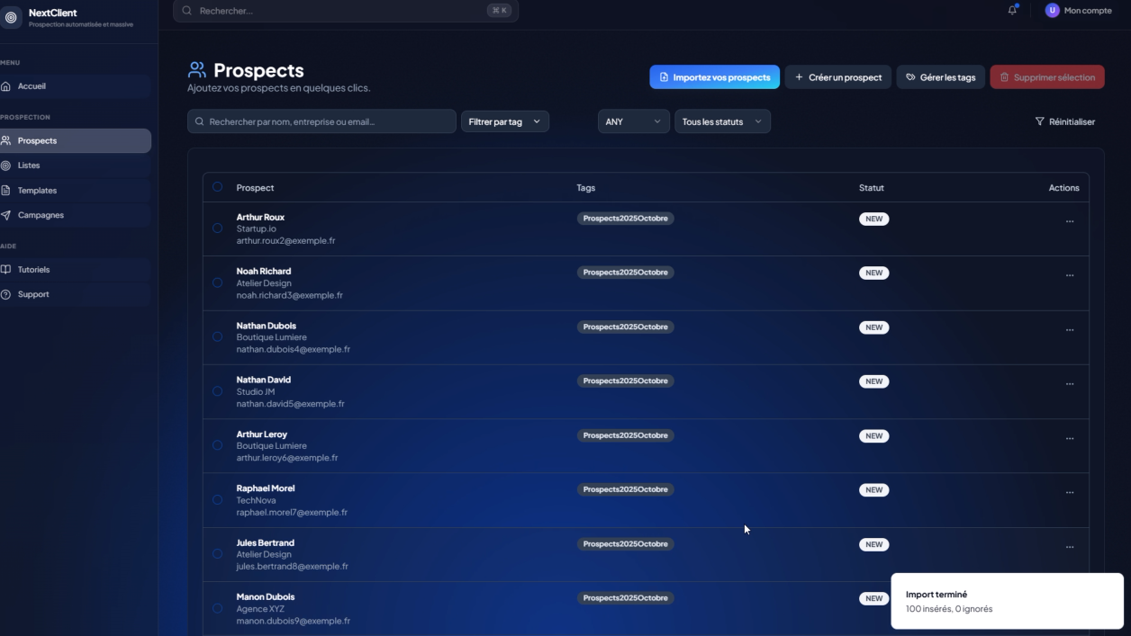The height and width of the screenshot is (636, 1131).
Task: Select the Prospects icon in the sidebar
Action: click(x=8, y=140)
